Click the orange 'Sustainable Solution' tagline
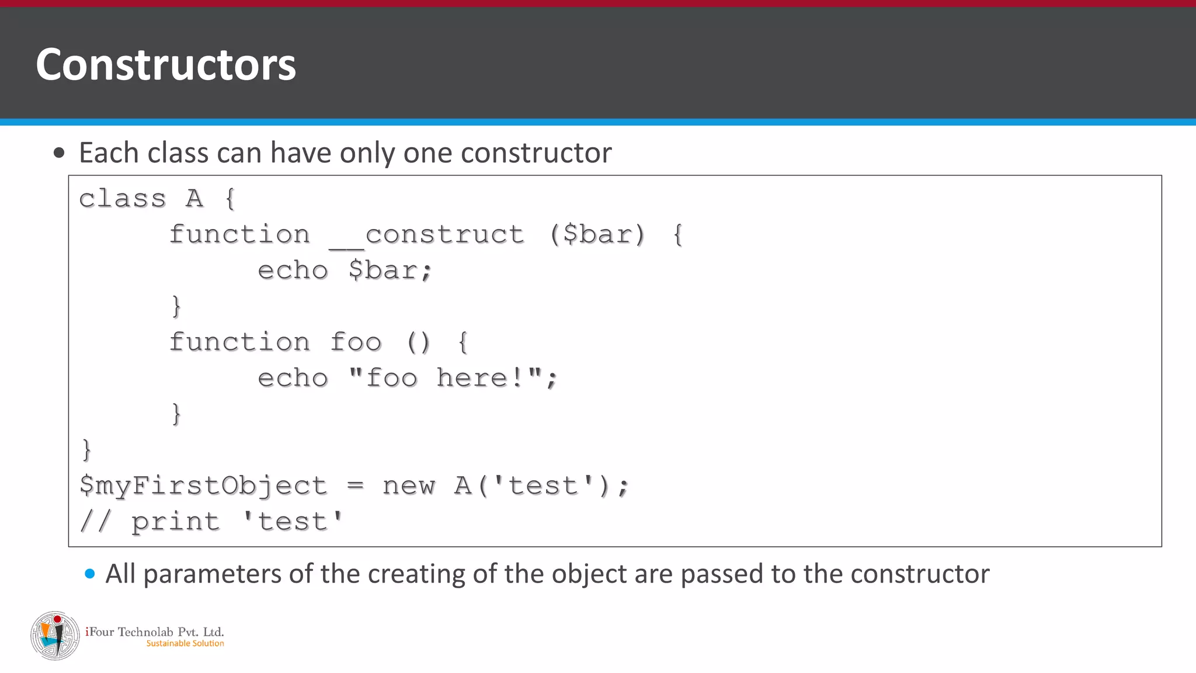 click(185, 643)
